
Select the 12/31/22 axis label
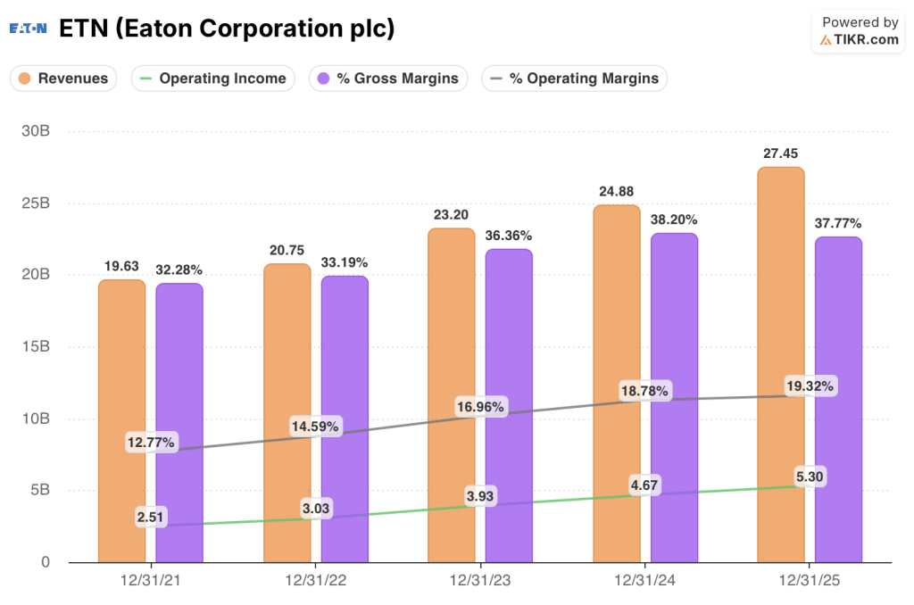click(315, 579)
